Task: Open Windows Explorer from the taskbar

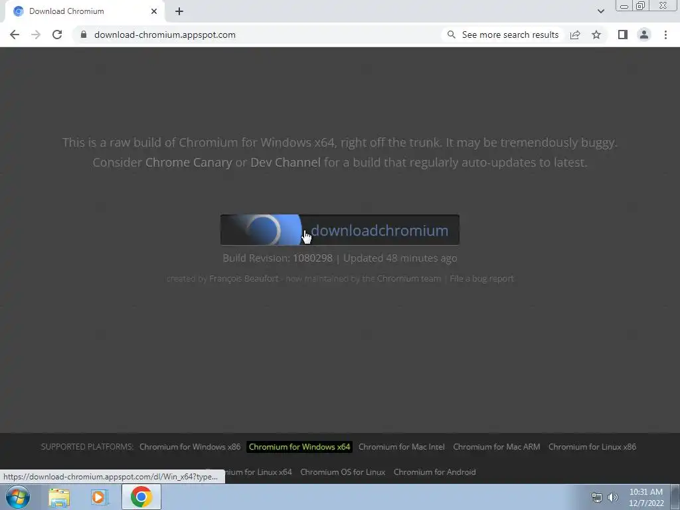Action: pos(59,497)
